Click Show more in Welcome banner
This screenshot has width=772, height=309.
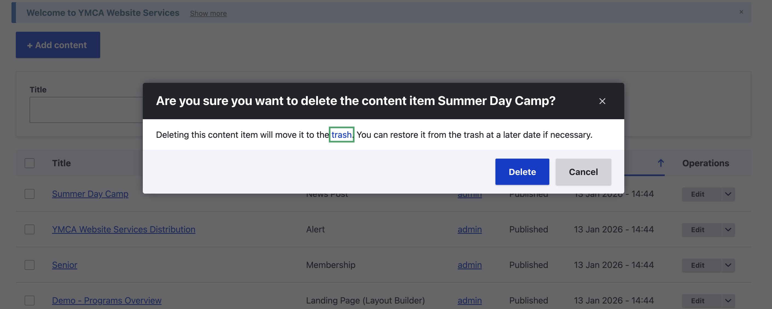point(208,13)
